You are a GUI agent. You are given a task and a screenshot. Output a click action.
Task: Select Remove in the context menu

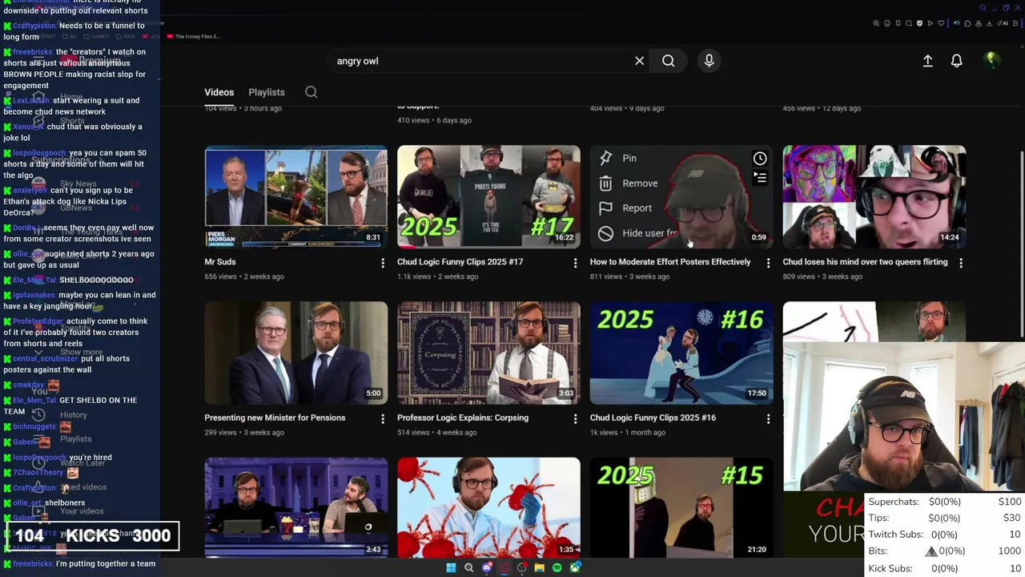click(x=640, y=184)
